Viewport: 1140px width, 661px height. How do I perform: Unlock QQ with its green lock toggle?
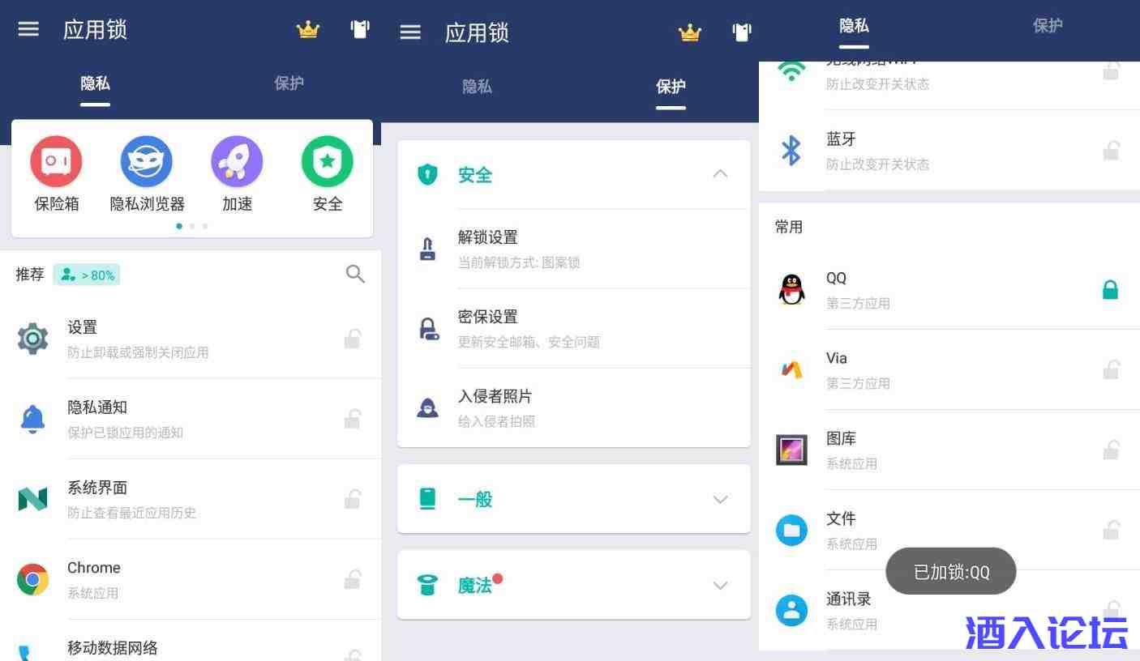[1110, 289]
